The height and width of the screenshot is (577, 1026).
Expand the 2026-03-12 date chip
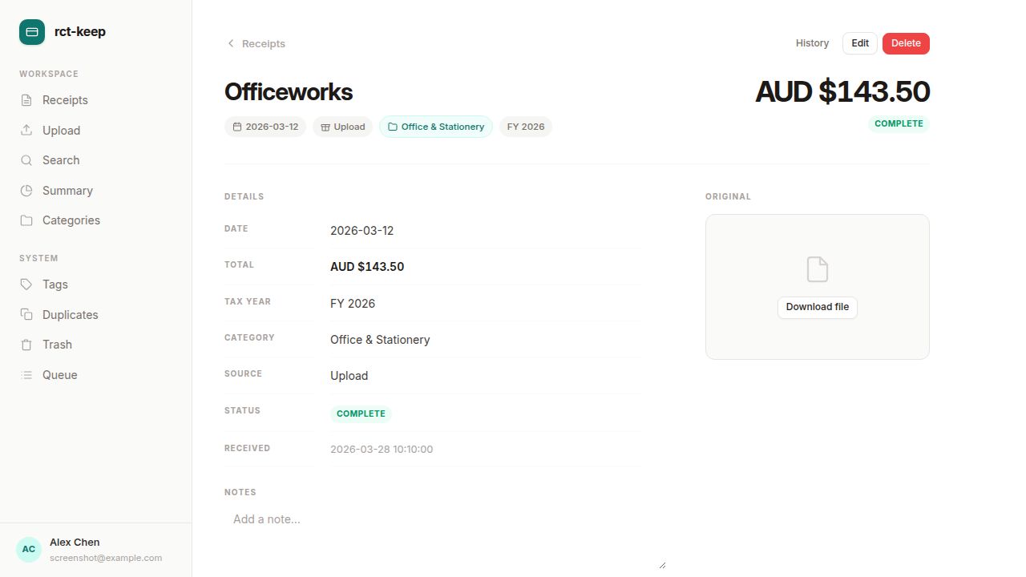tap(265, 126)
